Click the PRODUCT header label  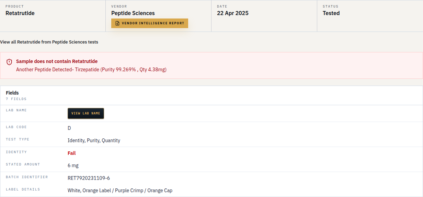click(15, 7)
